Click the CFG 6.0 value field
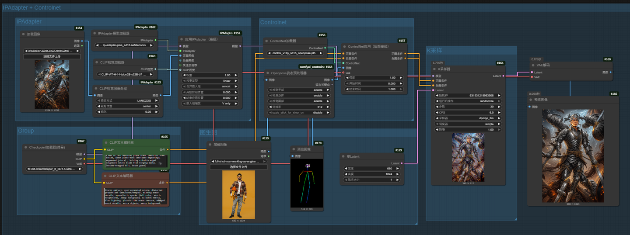Viewport: 630px width, 235px height. 468,112
